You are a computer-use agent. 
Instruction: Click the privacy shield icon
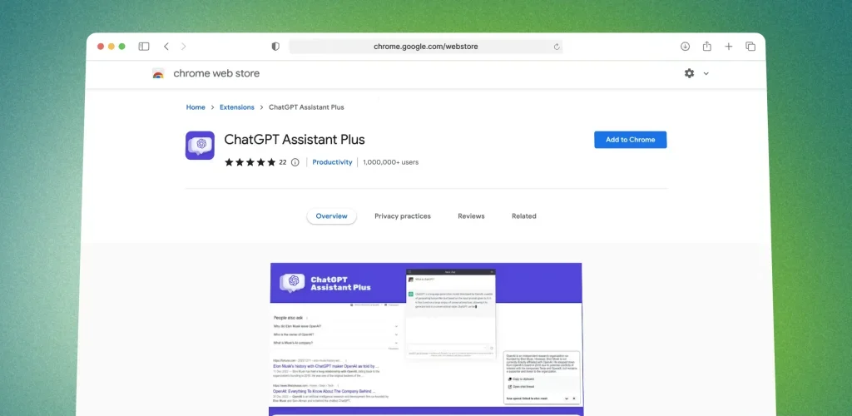click(x=275, y=47)
